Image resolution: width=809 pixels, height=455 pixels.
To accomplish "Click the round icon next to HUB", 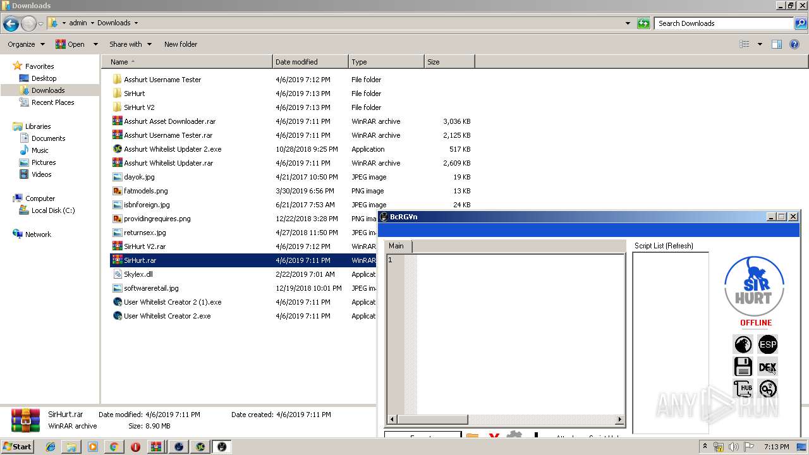I will [768, 388].
